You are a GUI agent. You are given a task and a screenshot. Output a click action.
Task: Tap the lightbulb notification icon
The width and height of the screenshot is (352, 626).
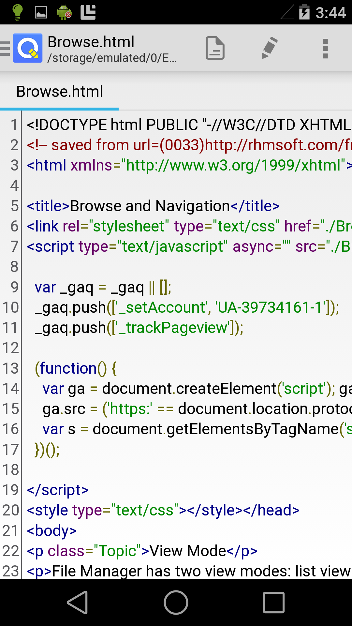[x=17, y=12]
